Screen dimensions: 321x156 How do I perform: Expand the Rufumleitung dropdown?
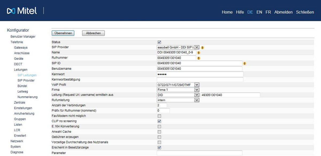pyautogui.click(x=197, y=100)
